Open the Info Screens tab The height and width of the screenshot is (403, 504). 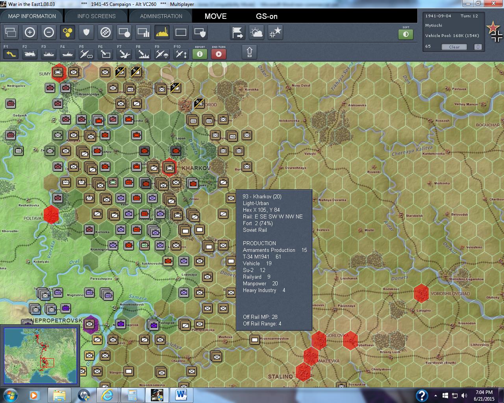point(96,16)
